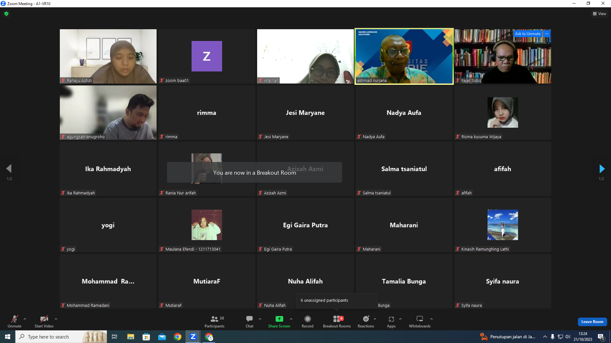Show hidden system tray icons
The height and width of the screenshot is (343, 611).
[x=545, y=337]
